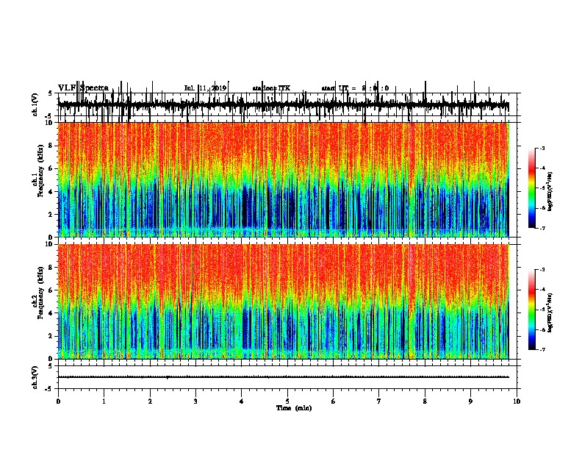Click the "Time (min)" x-axis label
This screenshot has height=450, width=582.
point(294,408)
